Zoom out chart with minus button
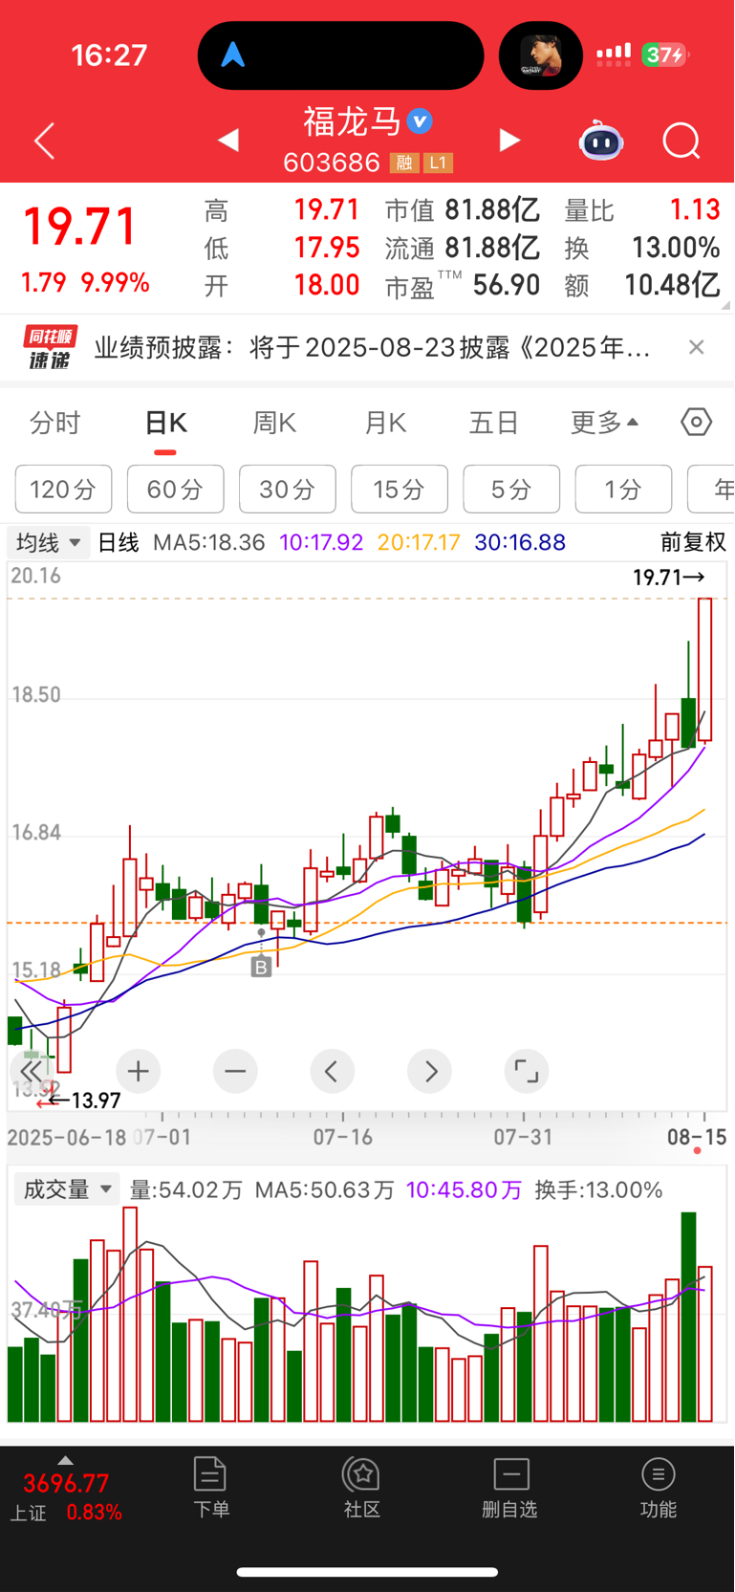 [x=235, y=1071]
